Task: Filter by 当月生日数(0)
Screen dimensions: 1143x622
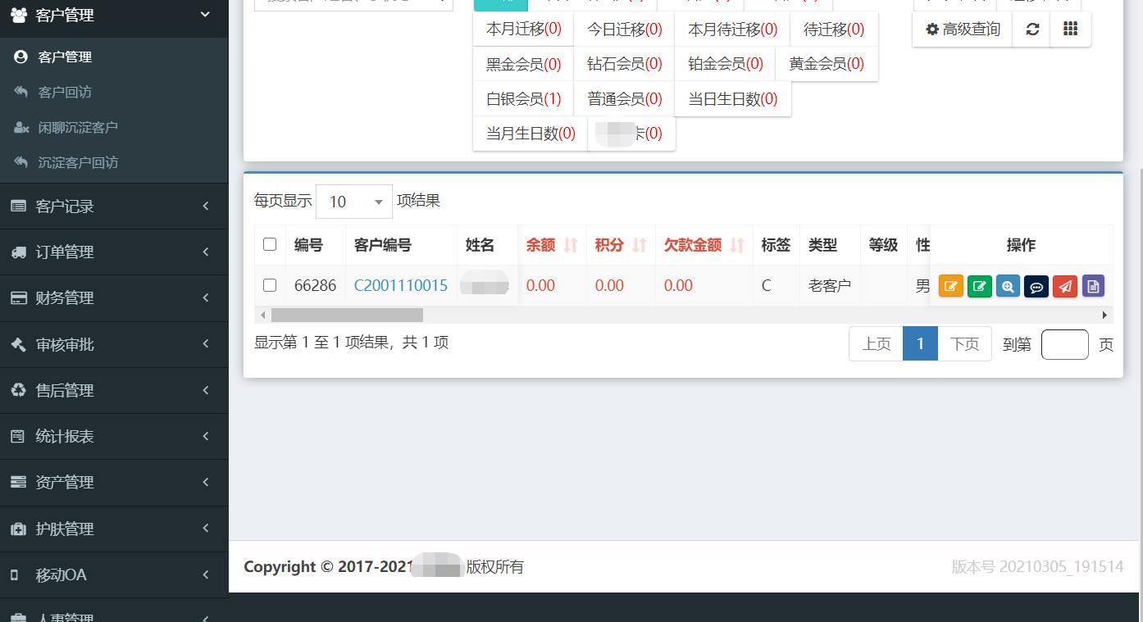Action: point(531,134)
